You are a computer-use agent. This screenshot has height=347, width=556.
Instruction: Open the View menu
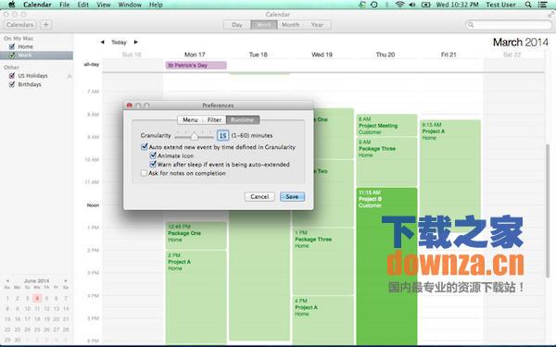(x=104, y=5)
